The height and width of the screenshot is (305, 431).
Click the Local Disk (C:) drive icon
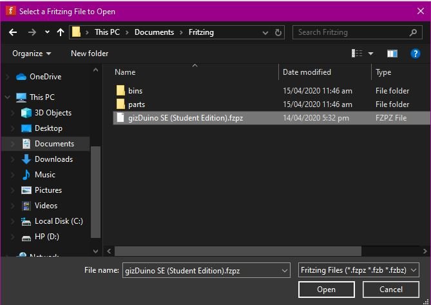[x=26, y=221]
